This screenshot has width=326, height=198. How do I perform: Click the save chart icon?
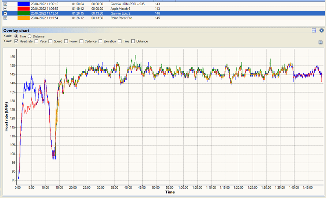[x=321, y=43]
